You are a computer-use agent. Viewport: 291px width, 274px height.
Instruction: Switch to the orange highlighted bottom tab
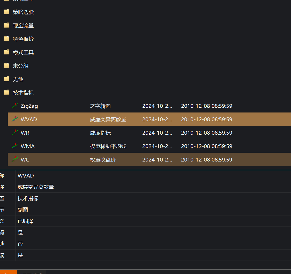click(x=8, y=272)
